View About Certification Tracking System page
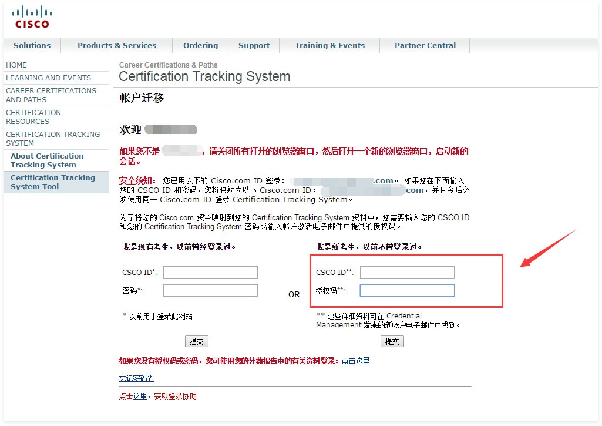Image resolution: width=602 pixels, height=426 pixels. [47, 160]
